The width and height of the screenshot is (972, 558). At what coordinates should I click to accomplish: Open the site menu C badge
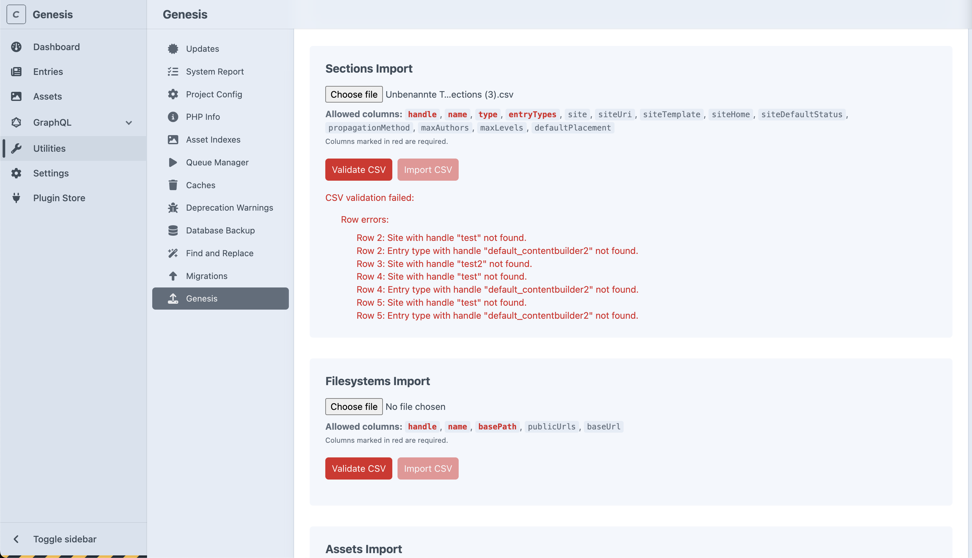[16, 15]
